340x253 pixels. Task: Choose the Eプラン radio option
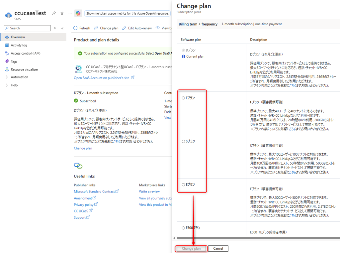click(x=183, y=185)
